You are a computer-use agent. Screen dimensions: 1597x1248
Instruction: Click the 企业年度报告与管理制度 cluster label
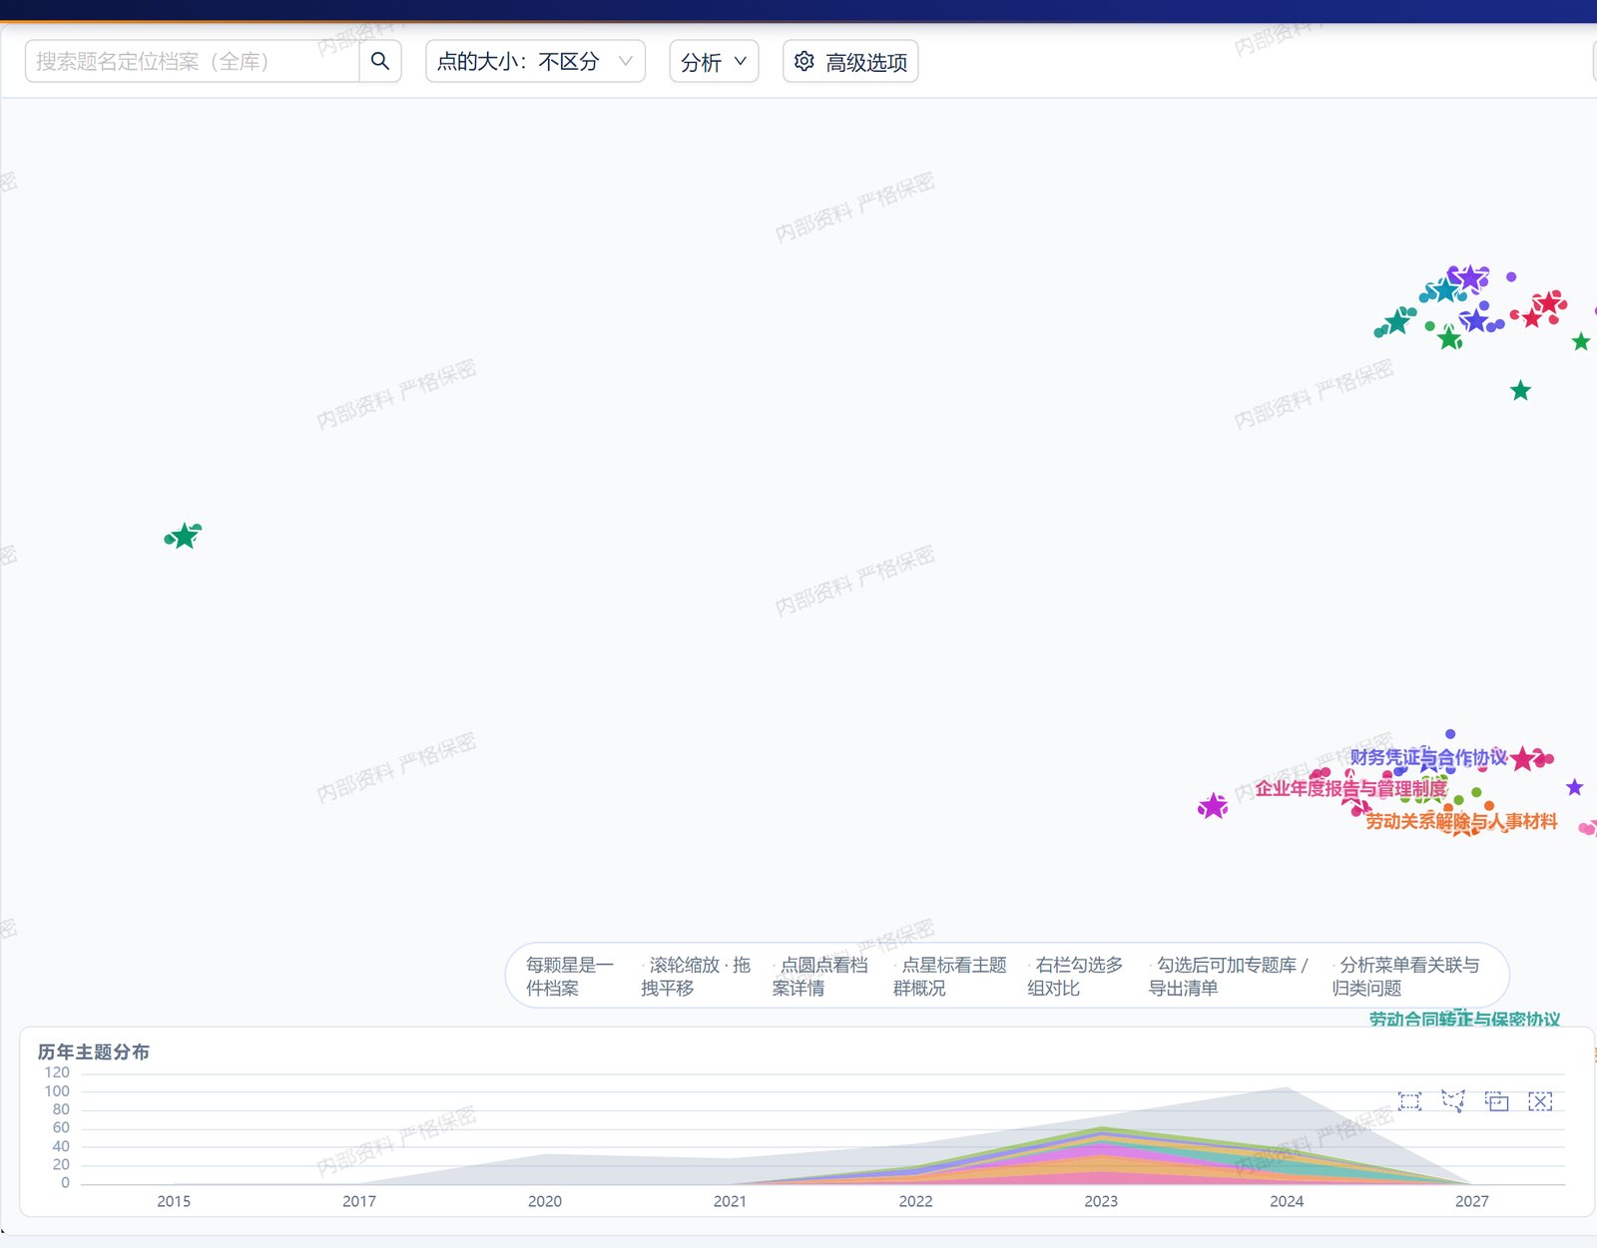click(x=1350, y=788)
